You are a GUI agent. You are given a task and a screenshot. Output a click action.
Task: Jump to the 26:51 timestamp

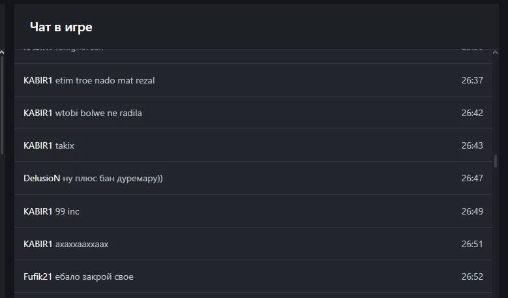click(x=472, y=244)
